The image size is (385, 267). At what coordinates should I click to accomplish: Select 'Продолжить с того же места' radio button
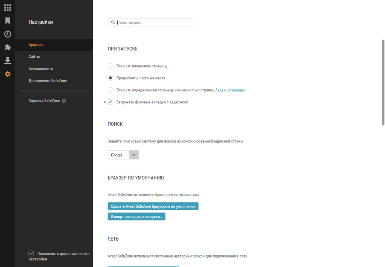[111, 78]
